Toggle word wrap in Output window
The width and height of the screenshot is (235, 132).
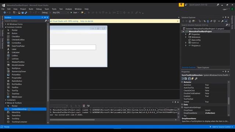pos(88,106)
